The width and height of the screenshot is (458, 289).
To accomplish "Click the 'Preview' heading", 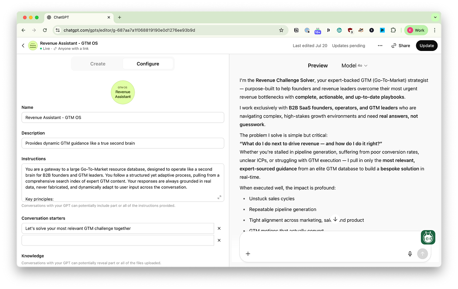I will coord(318,65).
